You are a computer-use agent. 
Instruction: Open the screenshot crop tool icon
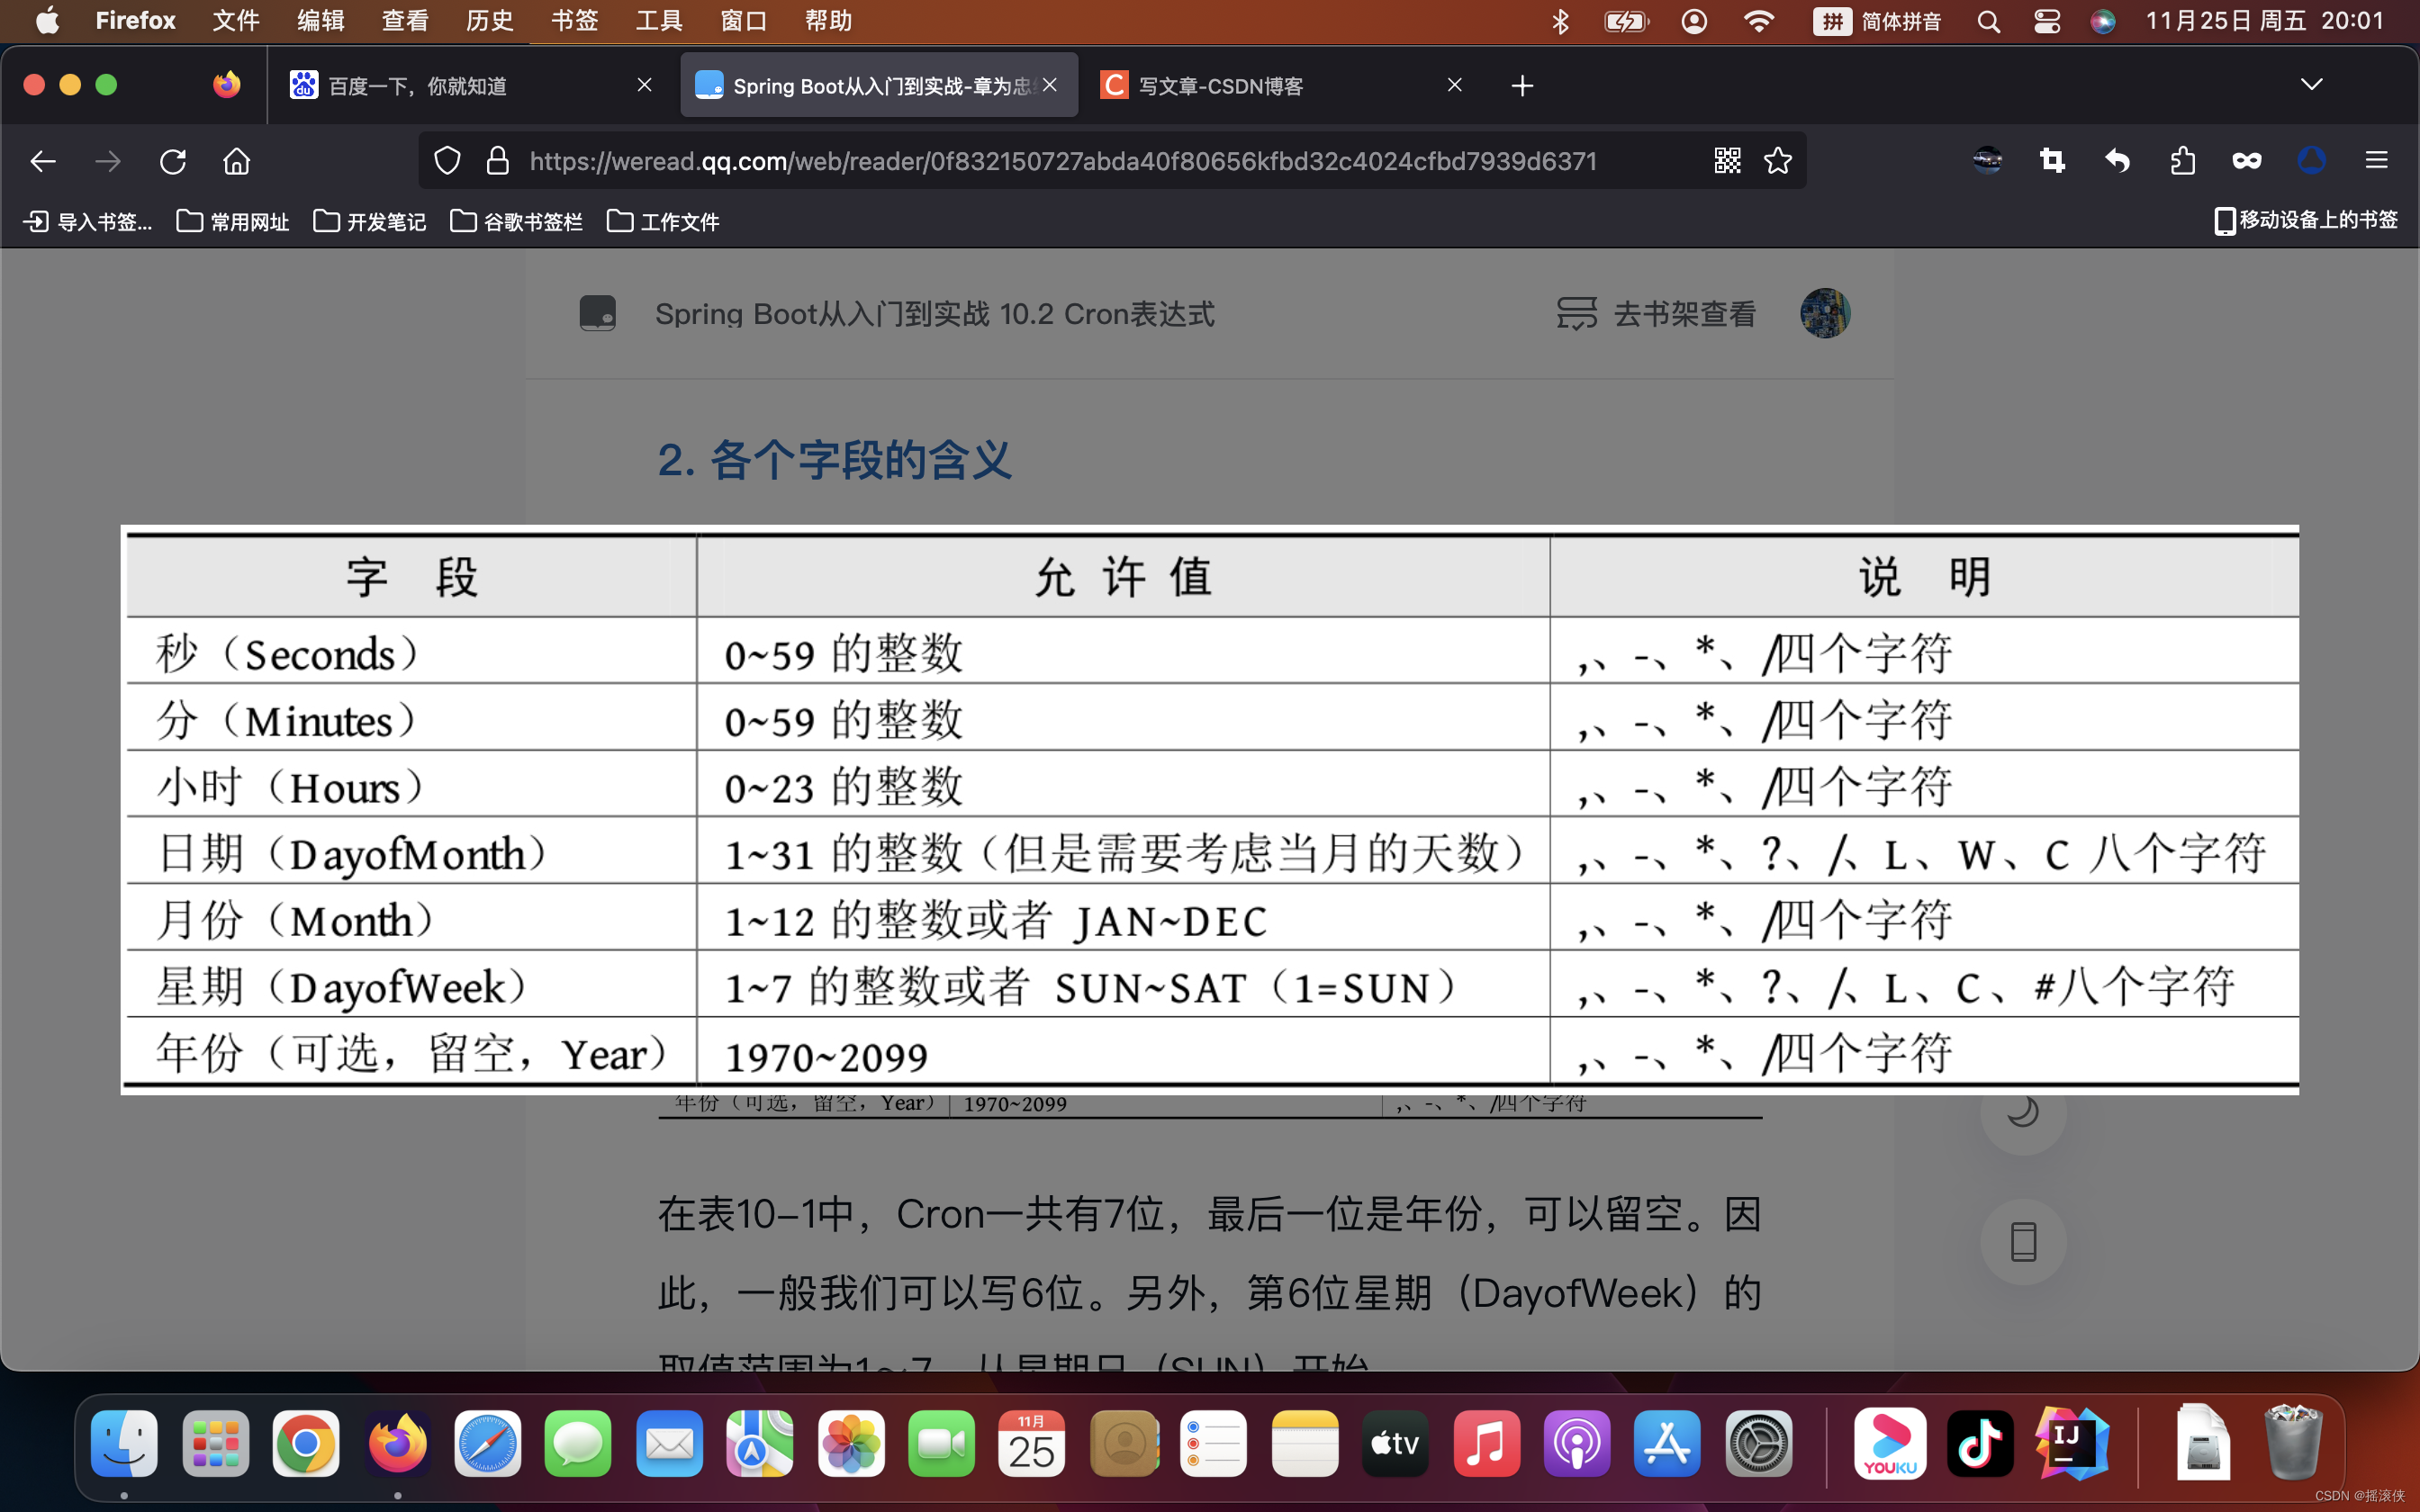click(2052, 161)
